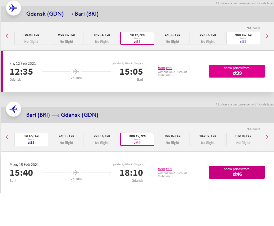
Task: Open the from zł59 non-club price link
Action: tap(165, 68)
